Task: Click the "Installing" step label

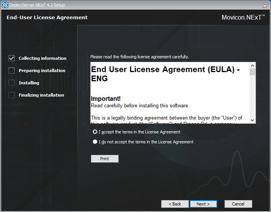Action: [29, 83]
